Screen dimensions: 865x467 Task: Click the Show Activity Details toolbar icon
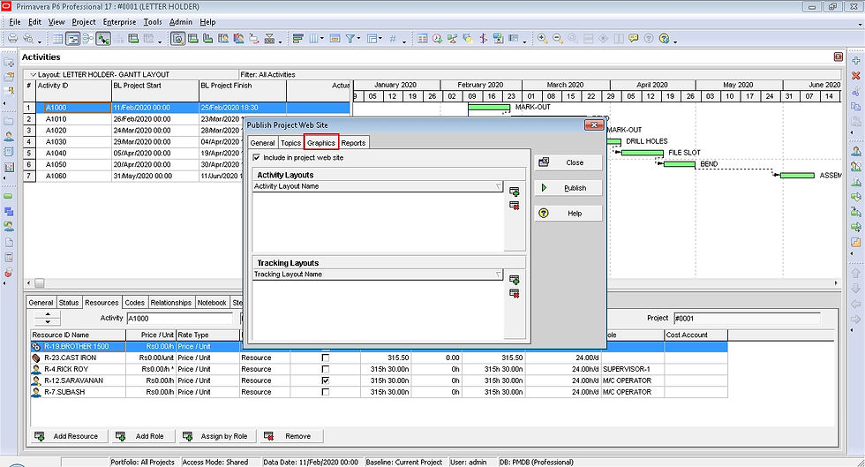(x=177, y=39)
